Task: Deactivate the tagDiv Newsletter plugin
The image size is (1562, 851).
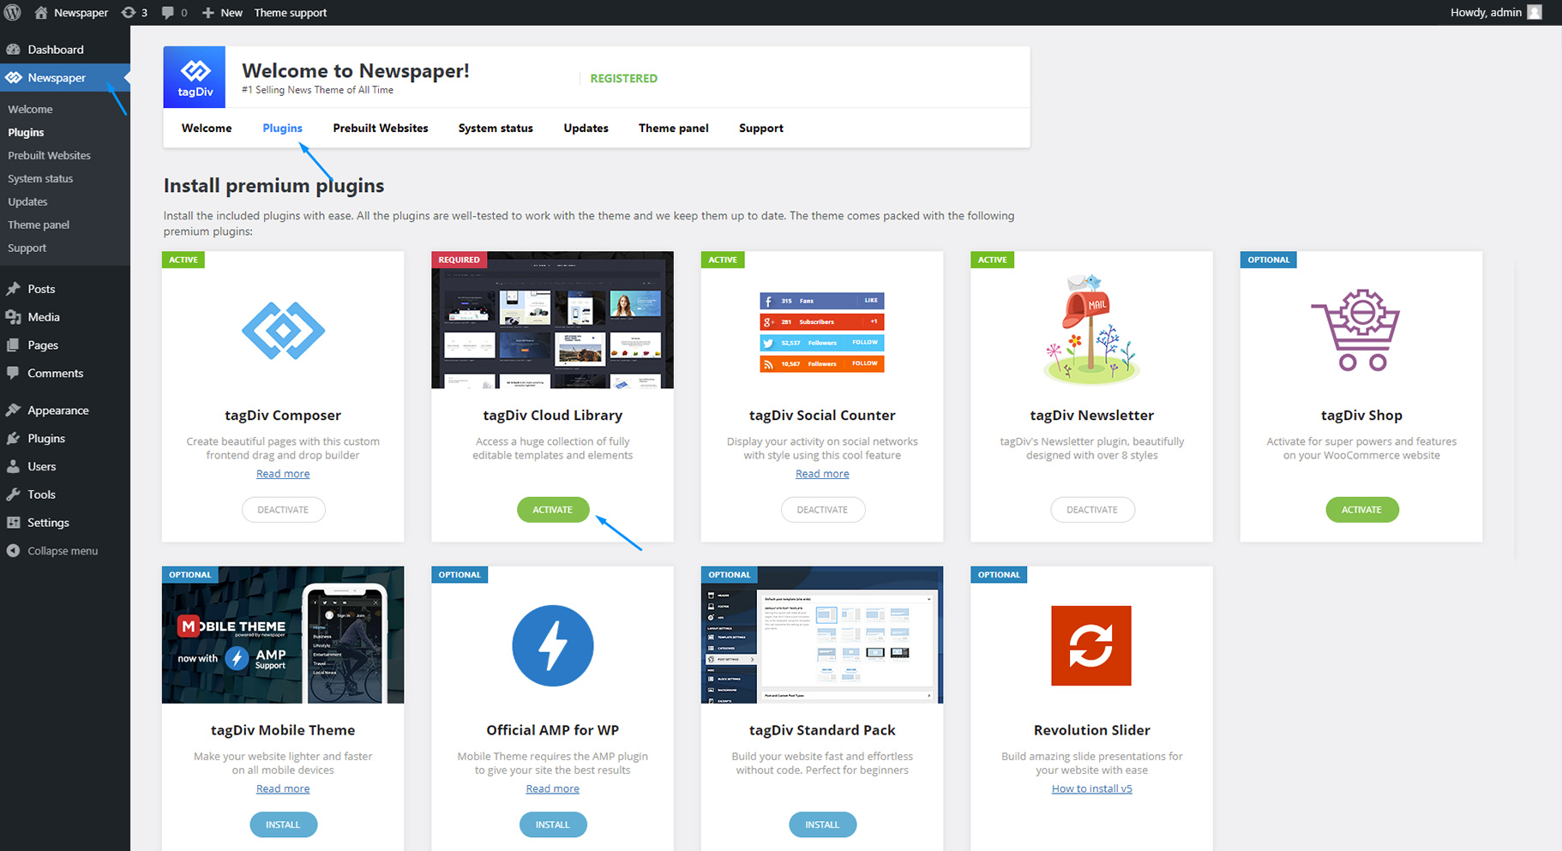Action: pyautogui.click(x=1092, y=510)
